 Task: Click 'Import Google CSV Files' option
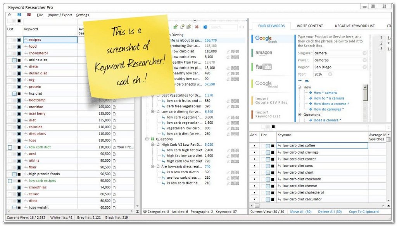(x=271, y=100)
